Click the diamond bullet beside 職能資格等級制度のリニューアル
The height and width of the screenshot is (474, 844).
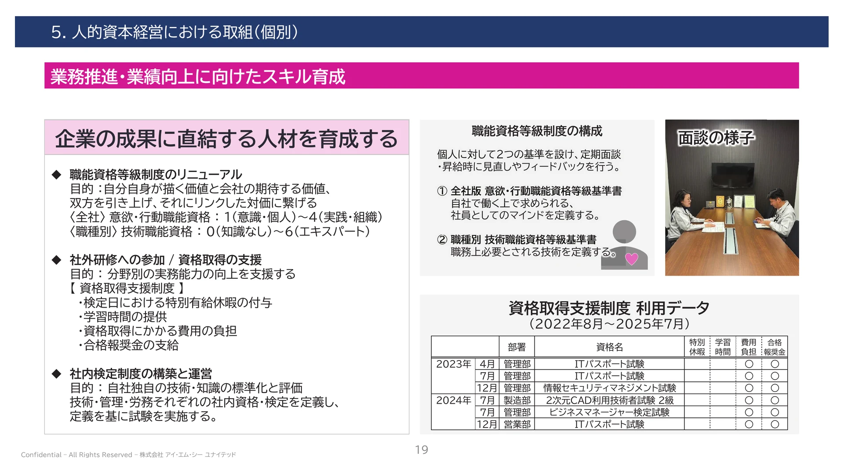56,175
